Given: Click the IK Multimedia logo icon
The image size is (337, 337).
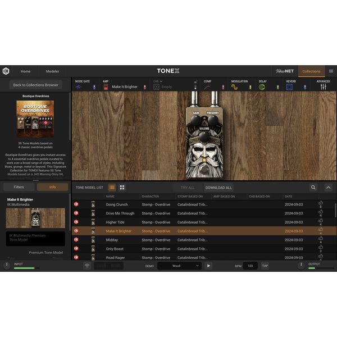Looking at the screenshot, I should (x=6, y=71).
